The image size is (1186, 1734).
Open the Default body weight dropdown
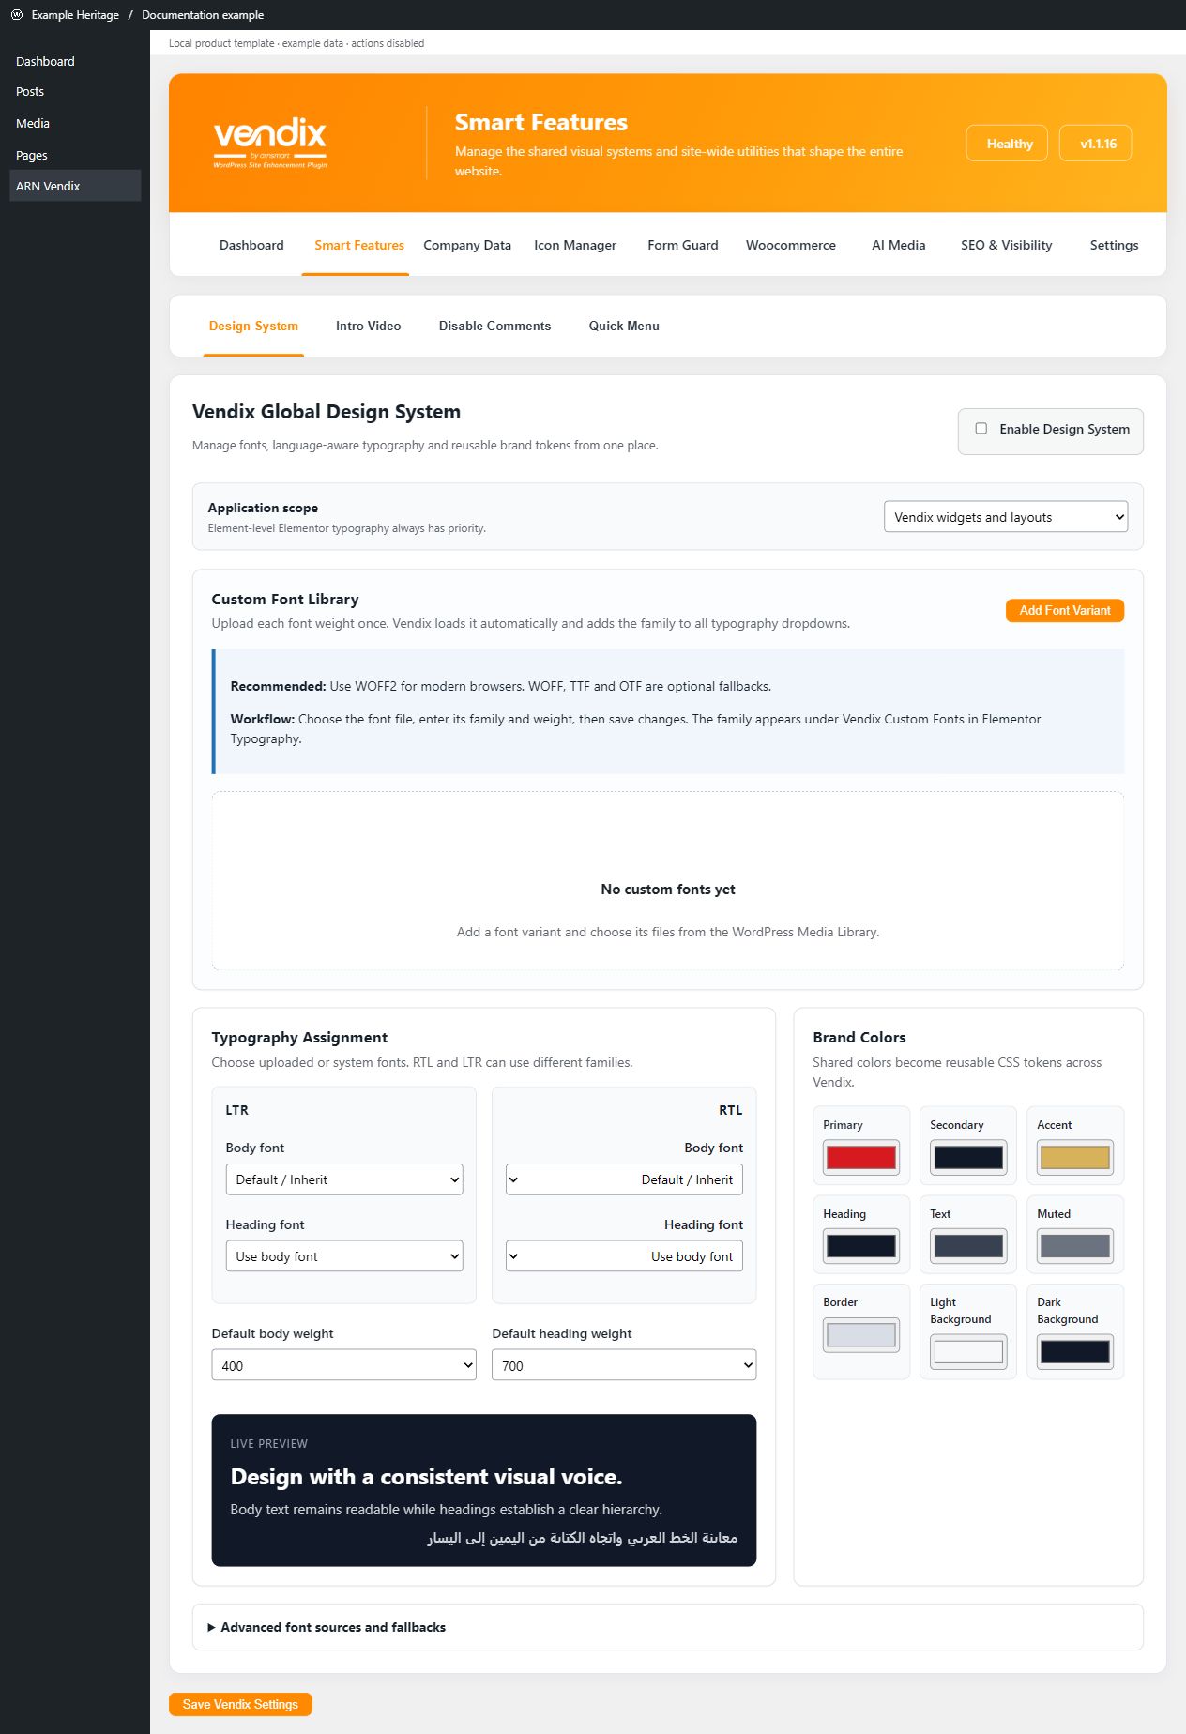343,1365
